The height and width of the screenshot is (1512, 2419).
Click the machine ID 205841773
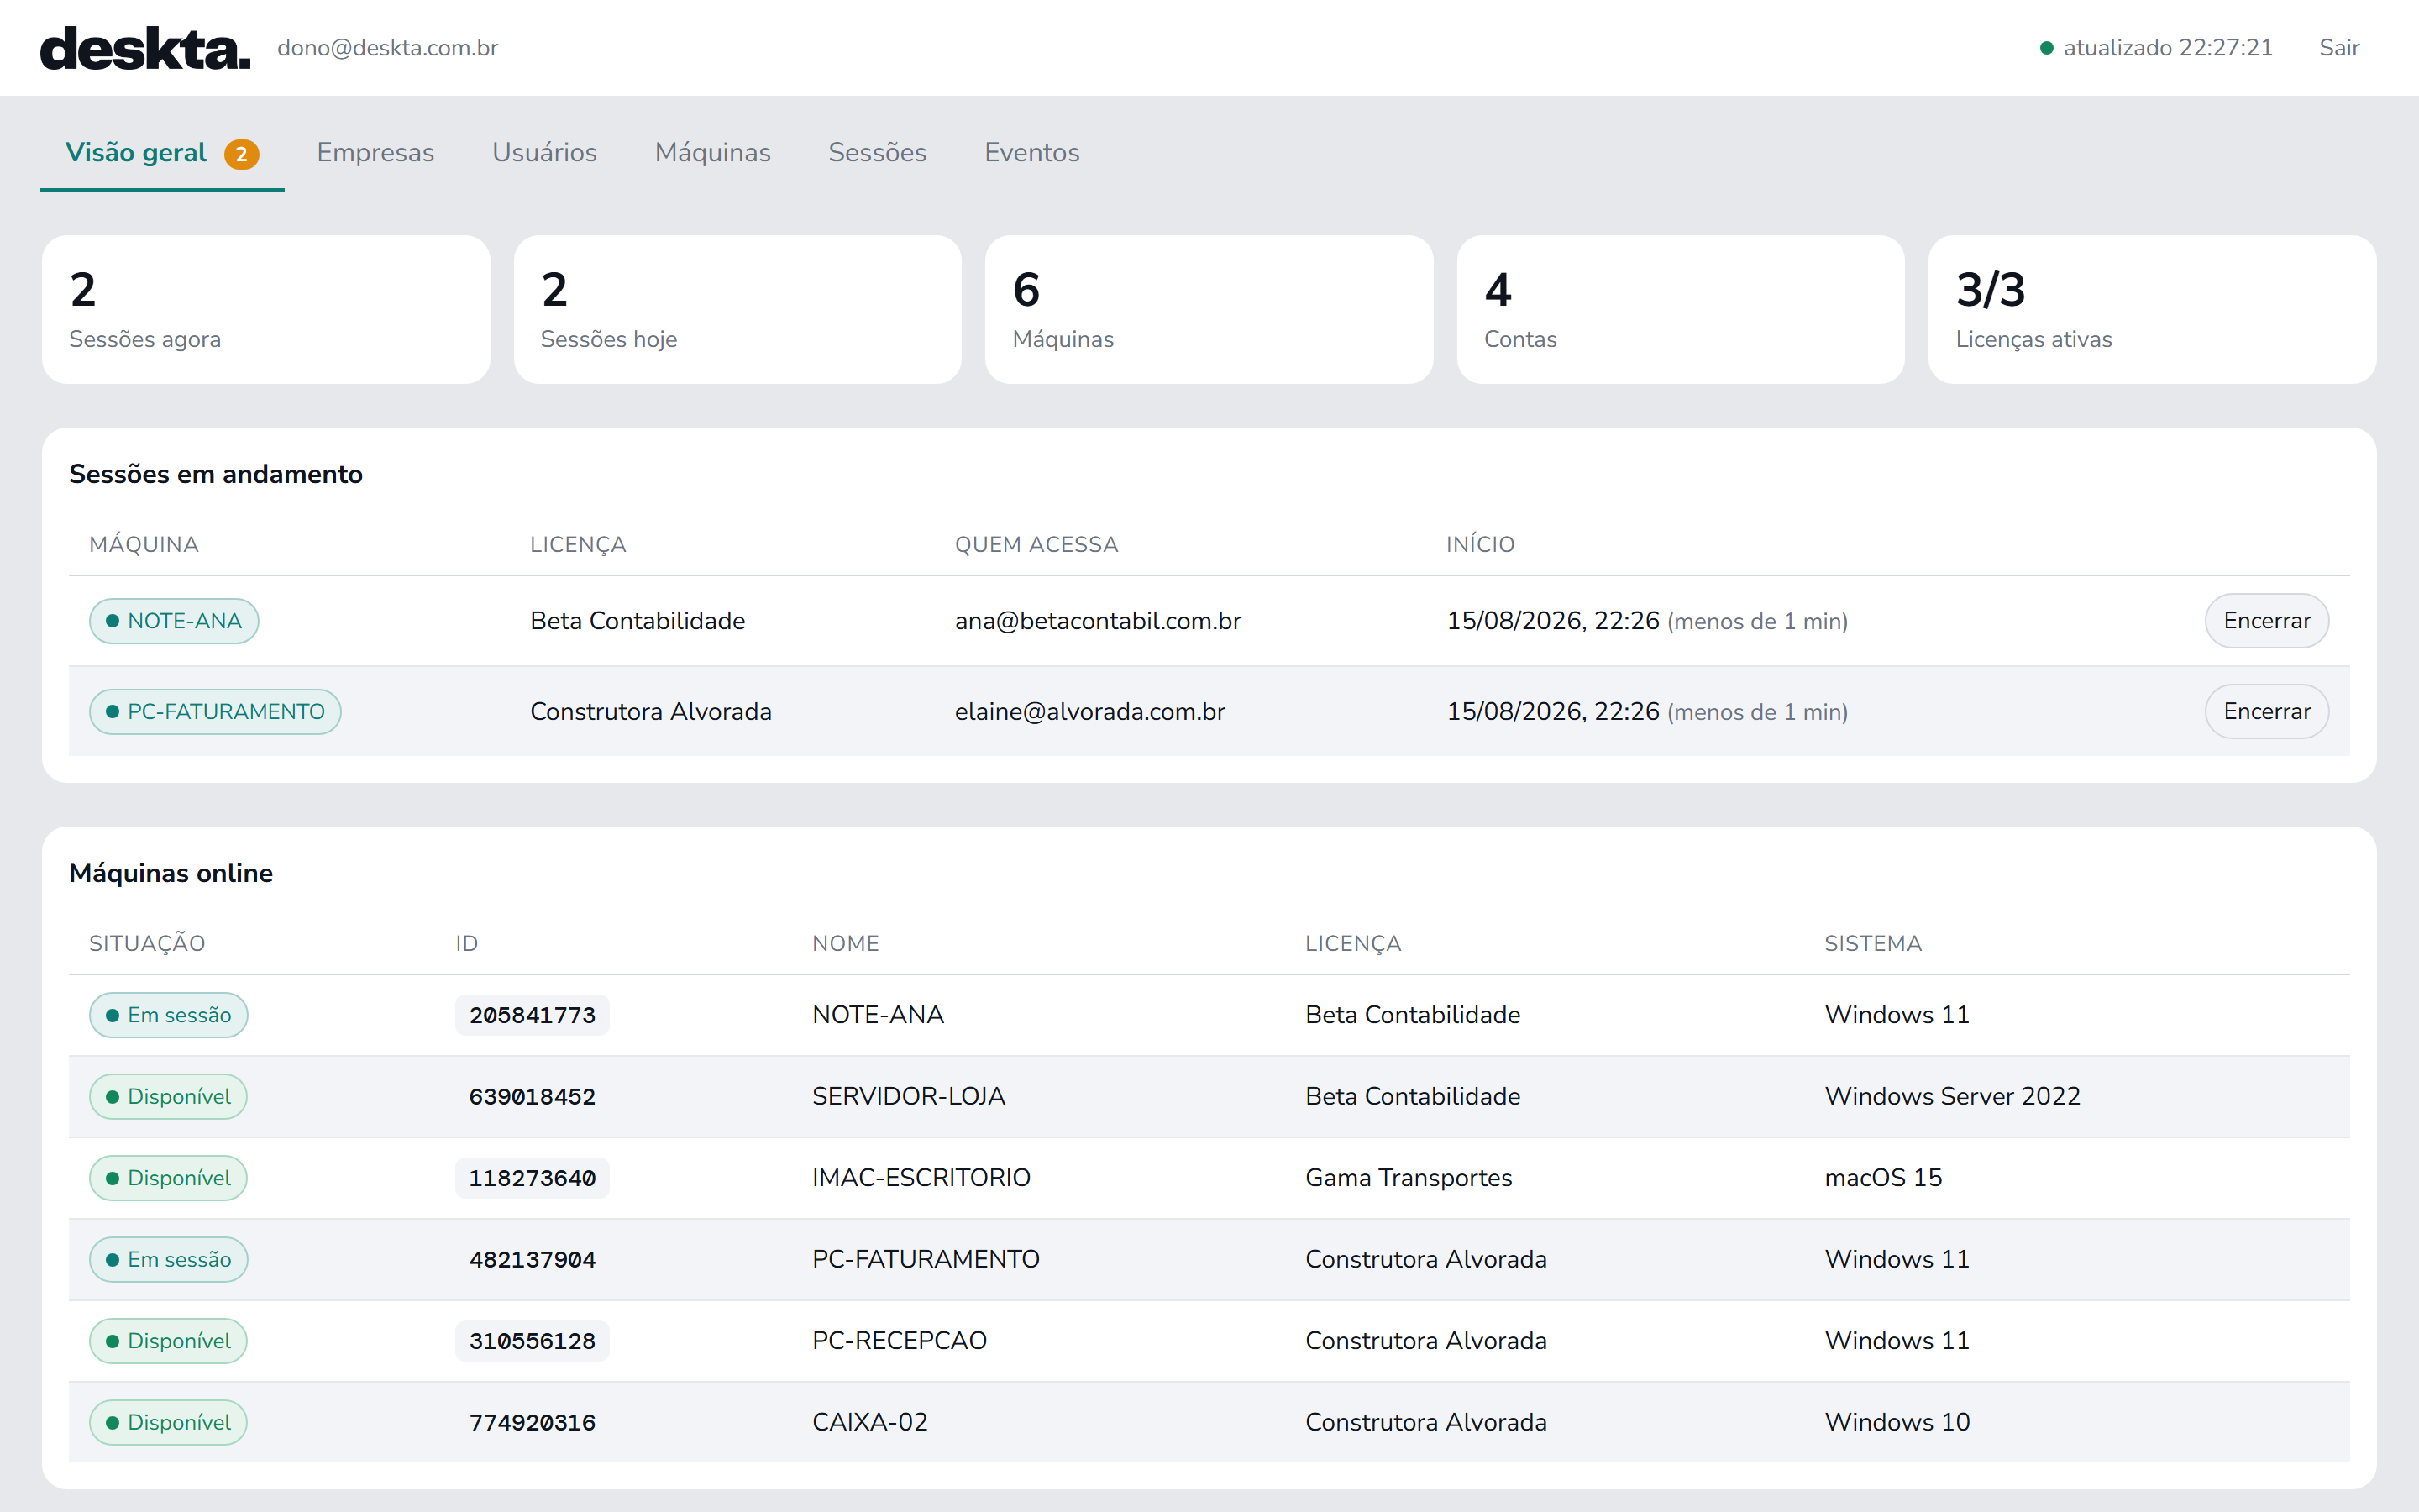pos(532,1015)
